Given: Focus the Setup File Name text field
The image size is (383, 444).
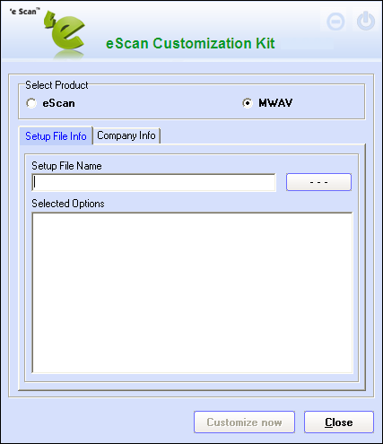Looking at the screenshot, I should coord(153,182).
